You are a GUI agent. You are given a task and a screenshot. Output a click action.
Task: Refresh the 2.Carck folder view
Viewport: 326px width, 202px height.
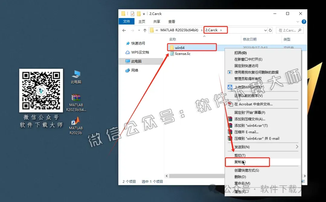pos(270,30)
